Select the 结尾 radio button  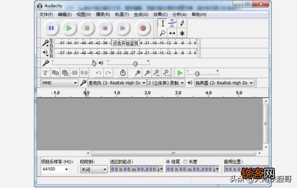tap(168, 162)
